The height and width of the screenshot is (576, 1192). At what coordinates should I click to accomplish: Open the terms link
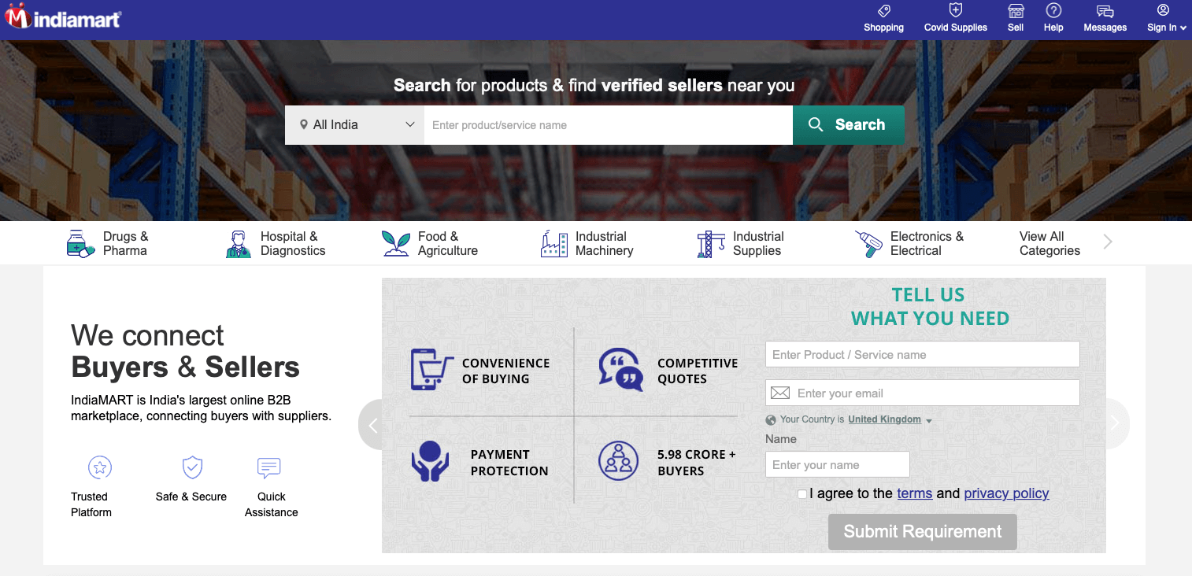(x=915, y=493)
